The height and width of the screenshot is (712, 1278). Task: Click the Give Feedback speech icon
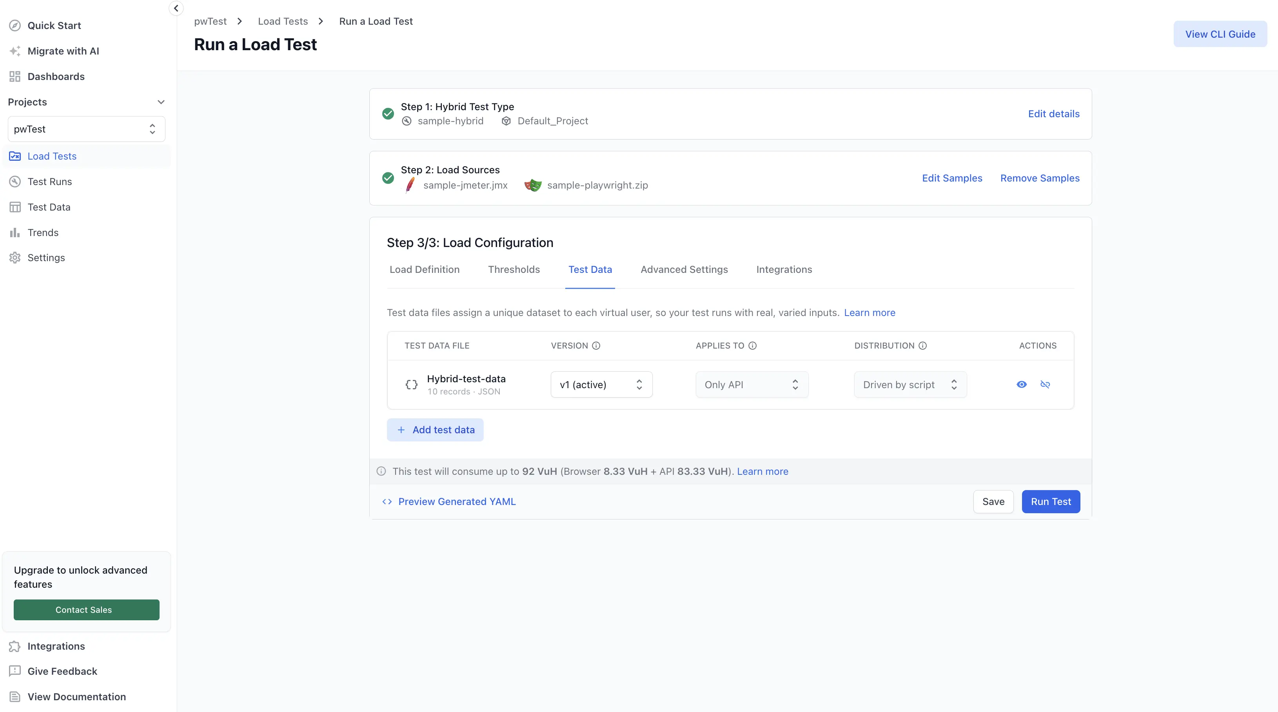[x=15, y=671]
